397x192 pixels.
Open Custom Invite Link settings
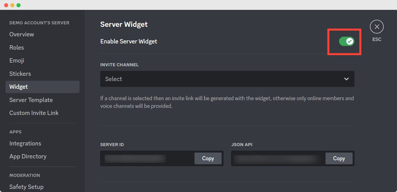click(34, 113)
